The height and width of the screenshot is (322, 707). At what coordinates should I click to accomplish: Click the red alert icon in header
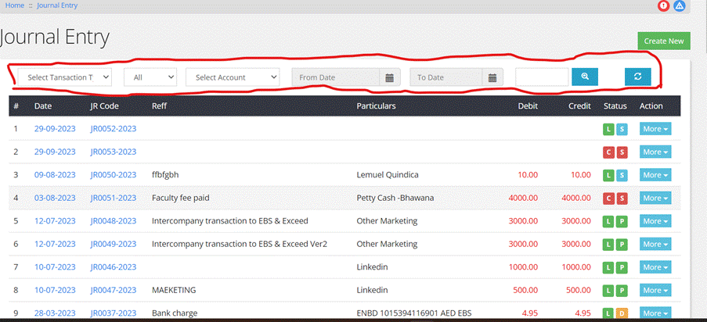(x=663, y=5)
